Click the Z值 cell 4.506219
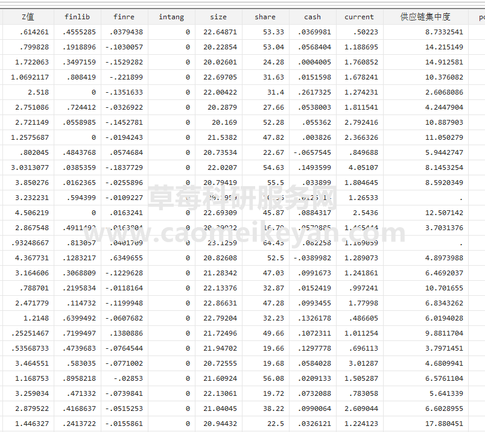 tap(28, 213)
